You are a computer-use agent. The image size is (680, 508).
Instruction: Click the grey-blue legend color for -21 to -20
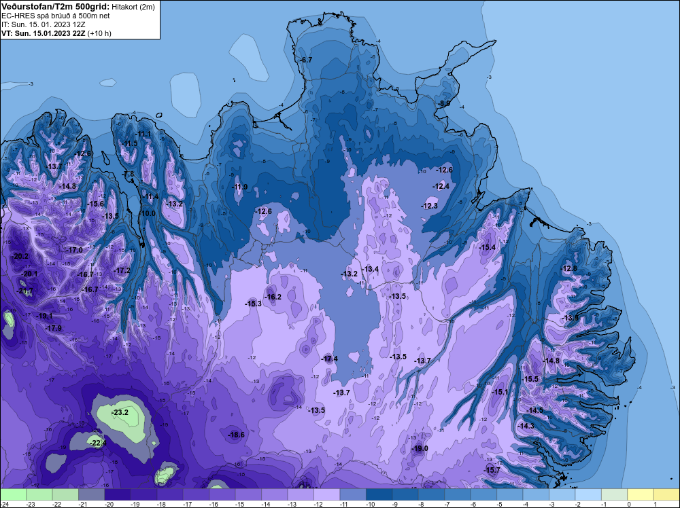click(x=92, y=494)
